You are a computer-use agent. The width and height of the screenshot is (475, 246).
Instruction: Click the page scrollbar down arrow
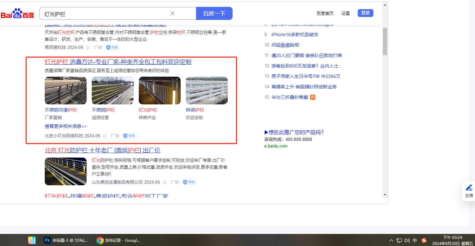385,195
